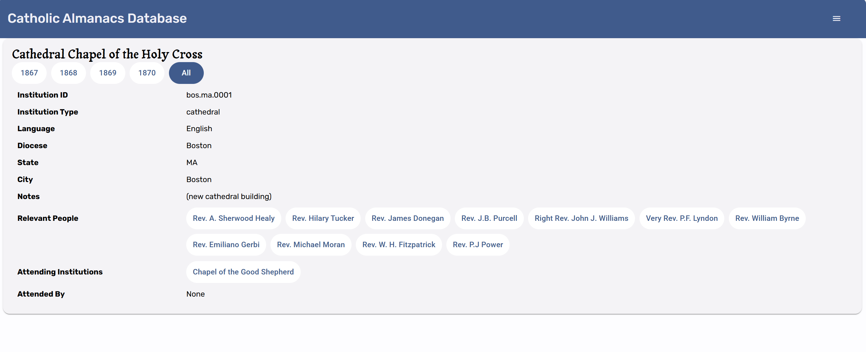Click the language value English

(x=199, y=129)
